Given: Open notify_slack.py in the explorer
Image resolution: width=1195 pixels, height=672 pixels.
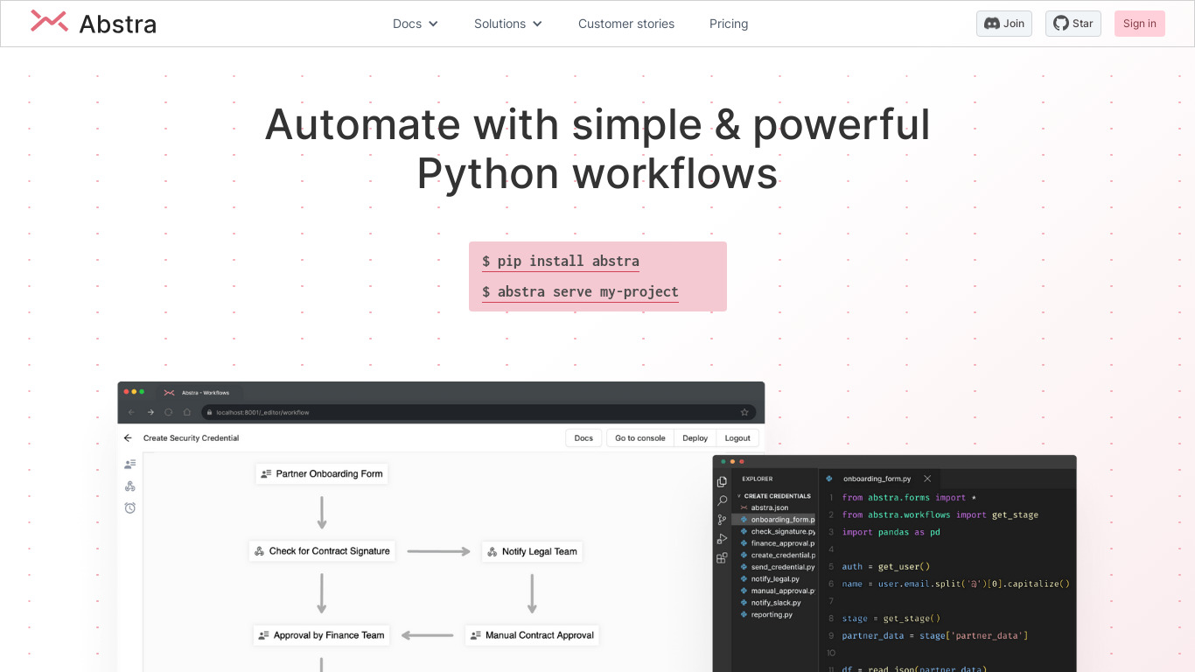Looking at the screenshot, I should [x=775, y=603].
